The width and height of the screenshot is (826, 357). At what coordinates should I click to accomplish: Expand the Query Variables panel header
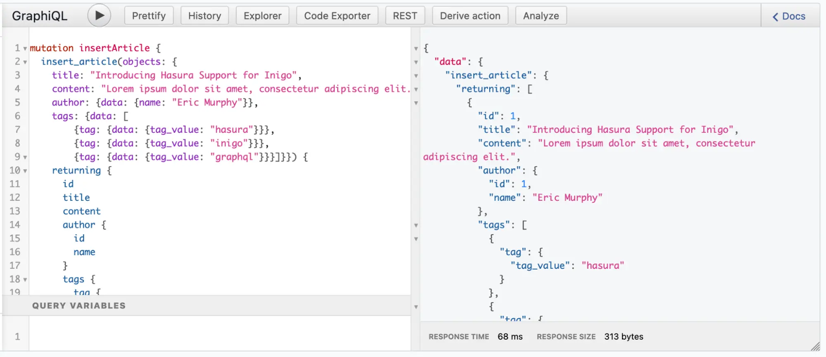point(207,305)
